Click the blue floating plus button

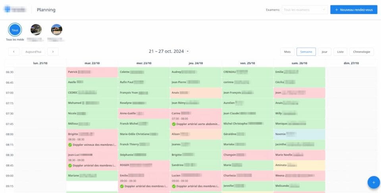[373, 182]
